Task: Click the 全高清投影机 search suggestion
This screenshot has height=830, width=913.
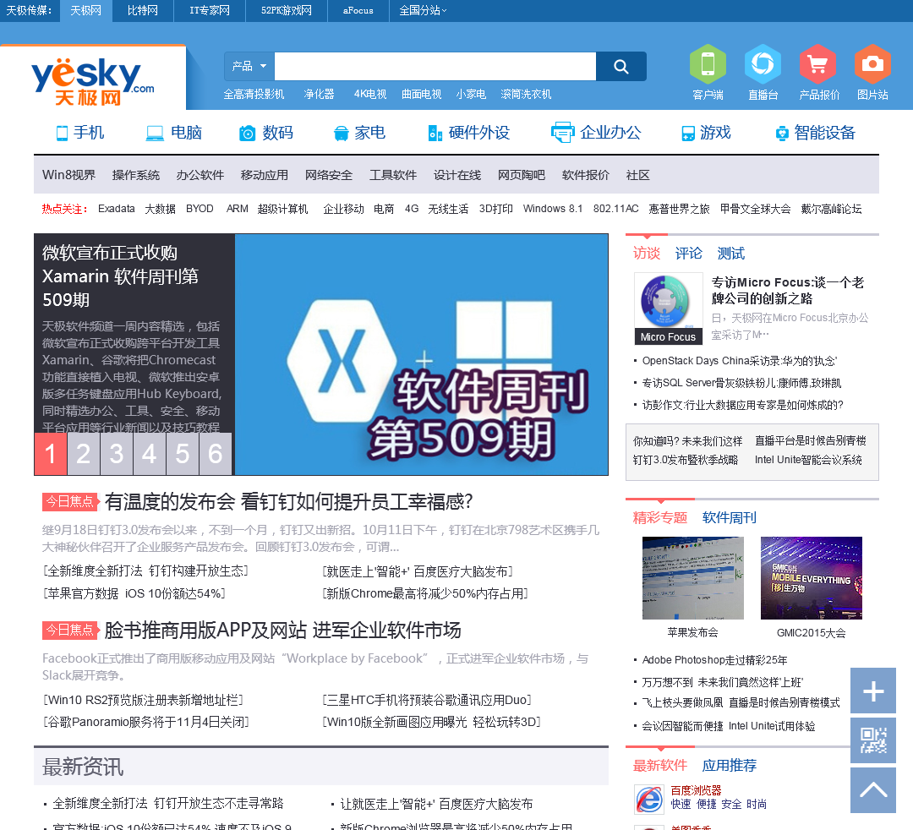Action: pos(254,95)
